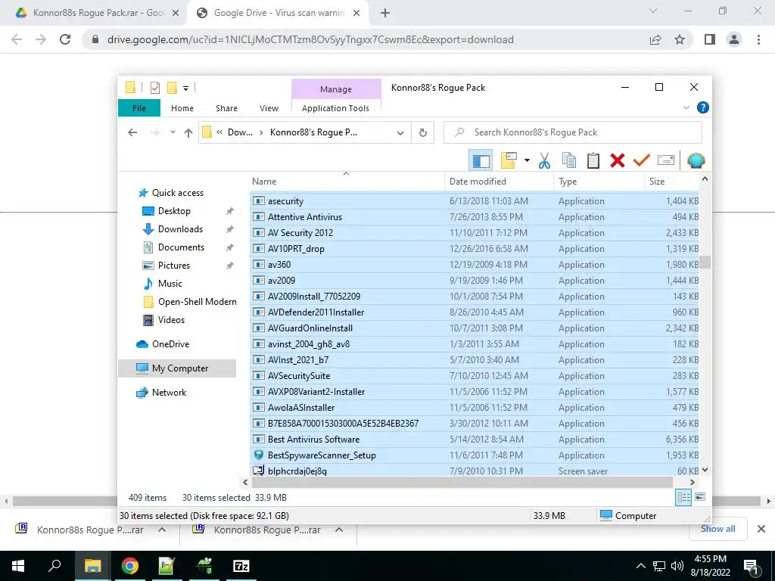Click the vertical scrollbar thumb in file list
The width and height of the screenshot is (775, 581).
(x=705, y=262)
